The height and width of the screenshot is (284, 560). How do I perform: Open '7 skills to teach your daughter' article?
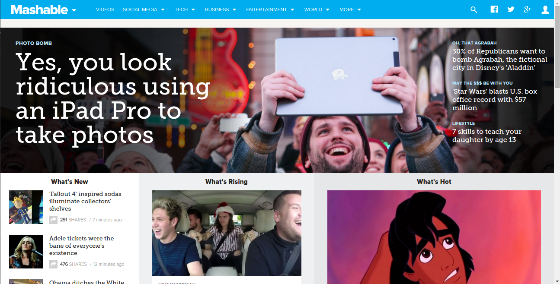point(487,136)
